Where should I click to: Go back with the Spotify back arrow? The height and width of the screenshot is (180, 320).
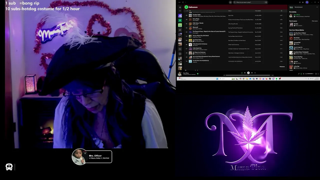click(183, 2)
